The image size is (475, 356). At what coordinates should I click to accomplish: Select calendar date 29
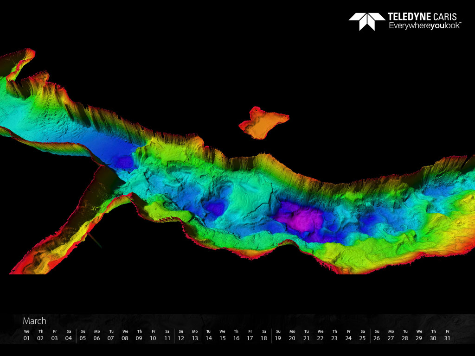(419, 338)
